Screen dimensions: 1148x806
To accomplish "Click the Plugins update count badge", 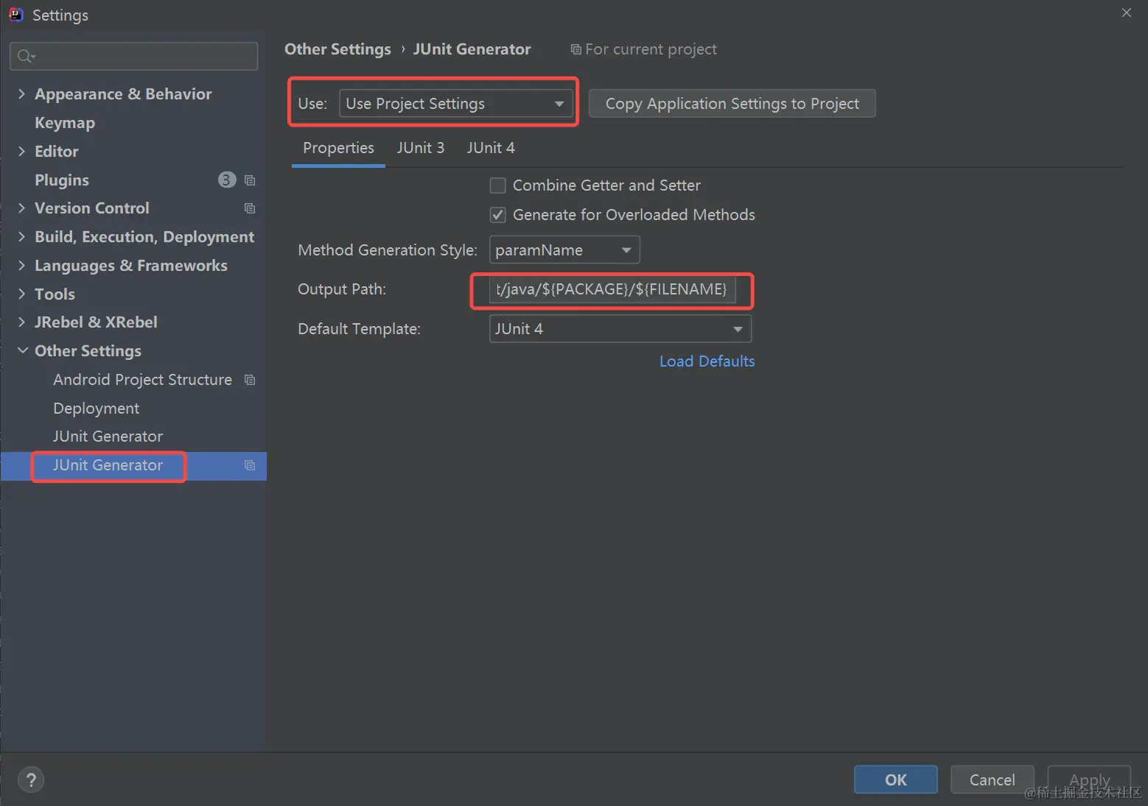I will pyautogui.click(x=227, y=180).
